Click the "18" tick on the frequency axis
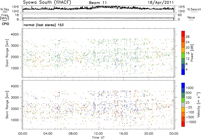The image size is (201, 139). pyautogui.click(x=17, y=15)
